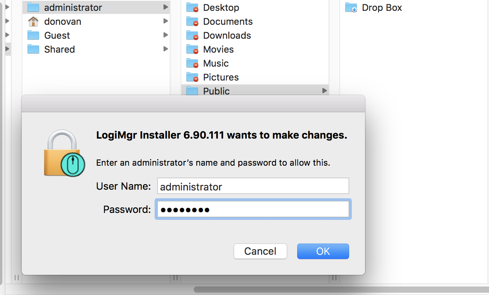Click the Drop Box folder icon
The height and width of the screenshot is (295, 489).
351,7
